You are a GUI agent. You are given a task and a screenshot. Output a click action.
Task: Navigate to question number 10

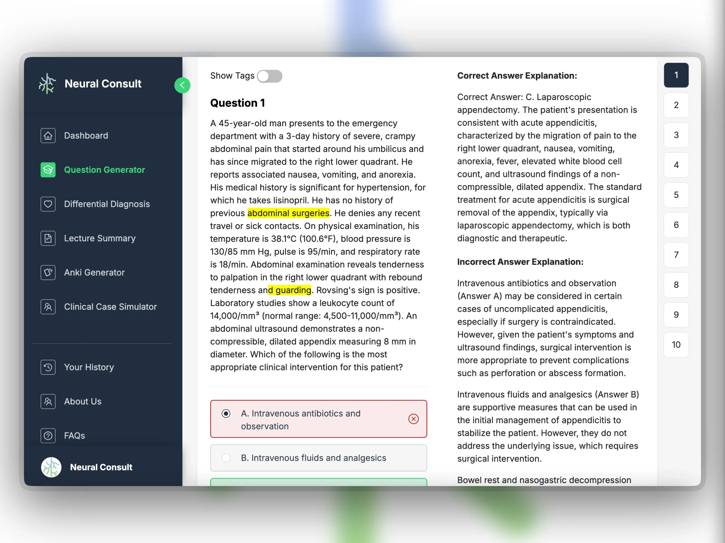click(x=676, y=344)
